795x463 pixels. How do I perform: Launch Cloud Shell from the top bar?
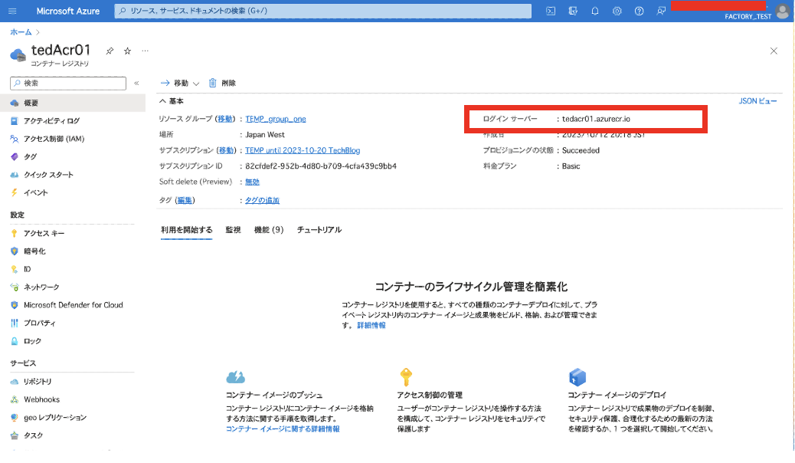(551, 11)
